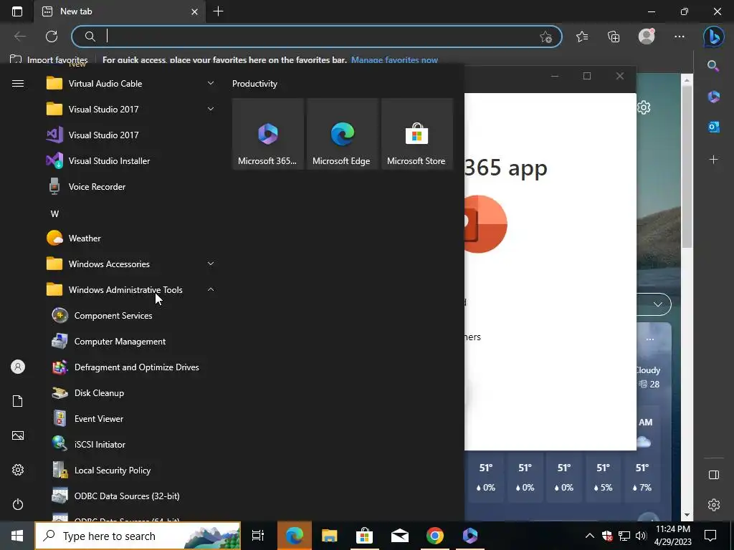Click the Microsoft 365 tile

[268, 134]
